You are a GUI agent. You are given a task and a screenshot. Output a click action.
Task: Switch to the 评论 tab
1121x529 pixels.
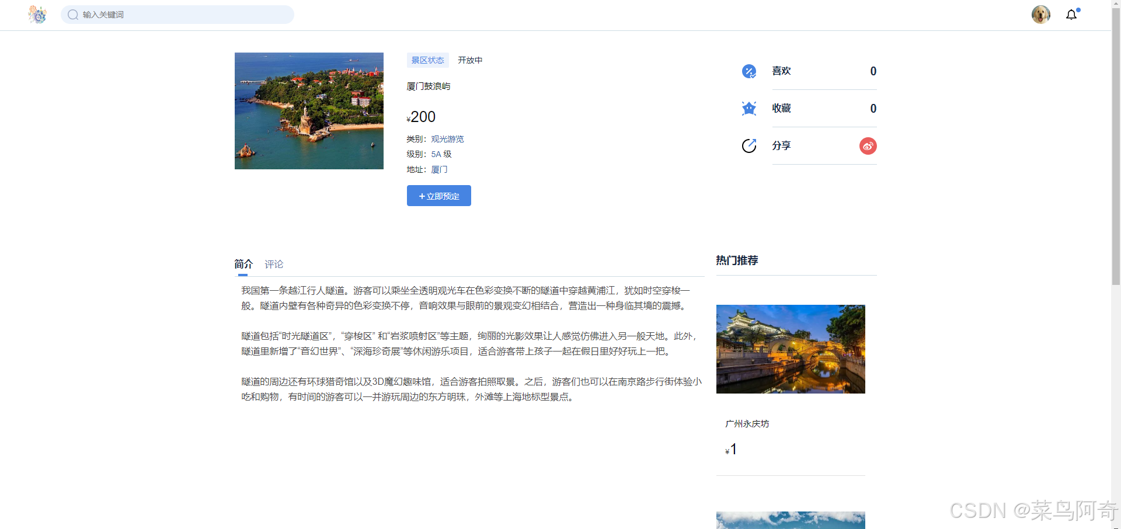click(274, 264)
